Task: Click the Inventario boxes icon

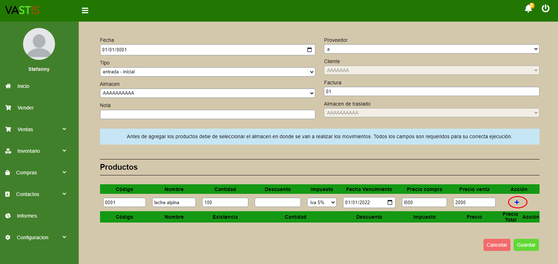Action: pyautogui.click(x=8, y=151)
